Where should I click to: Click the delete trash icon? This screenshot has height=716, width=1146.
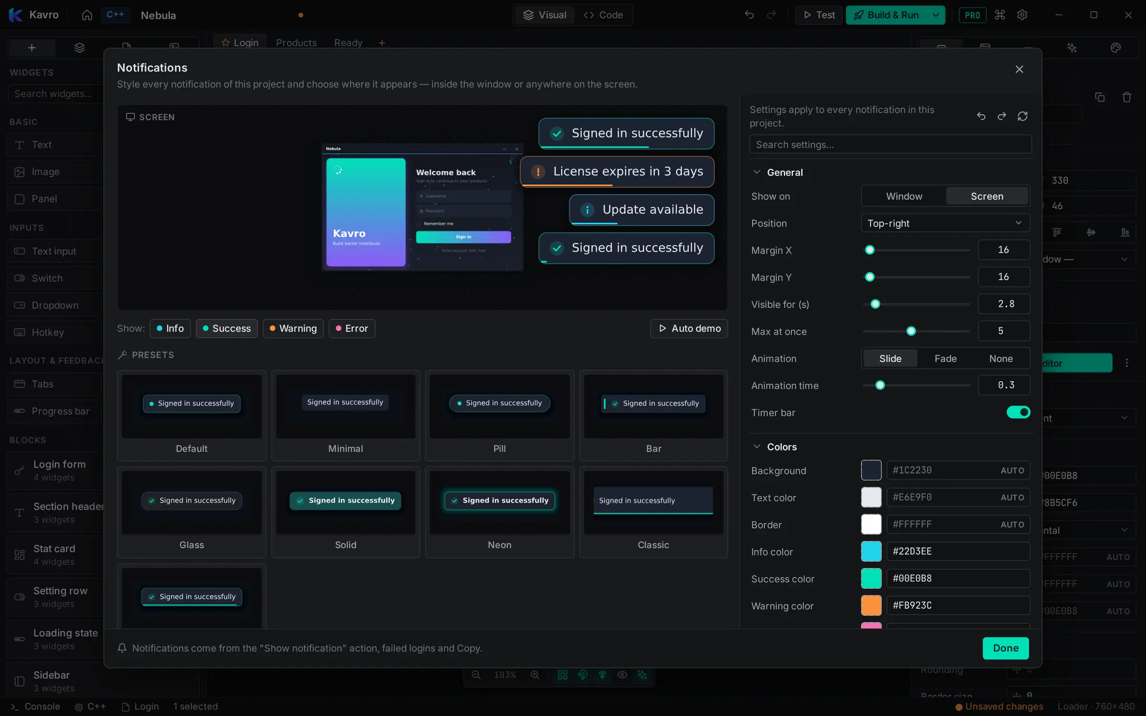[x=1126, y=97]
